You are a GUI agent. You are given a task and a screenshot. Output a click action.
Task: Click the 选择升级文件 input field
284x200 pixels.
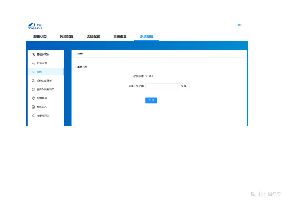coord(161,86)
